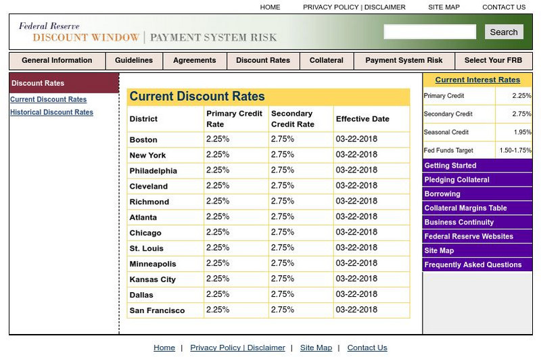This screenshot has height=357, width=541.
Task: Select the Minneapolis district cell
Action: (x=166, y=264)
